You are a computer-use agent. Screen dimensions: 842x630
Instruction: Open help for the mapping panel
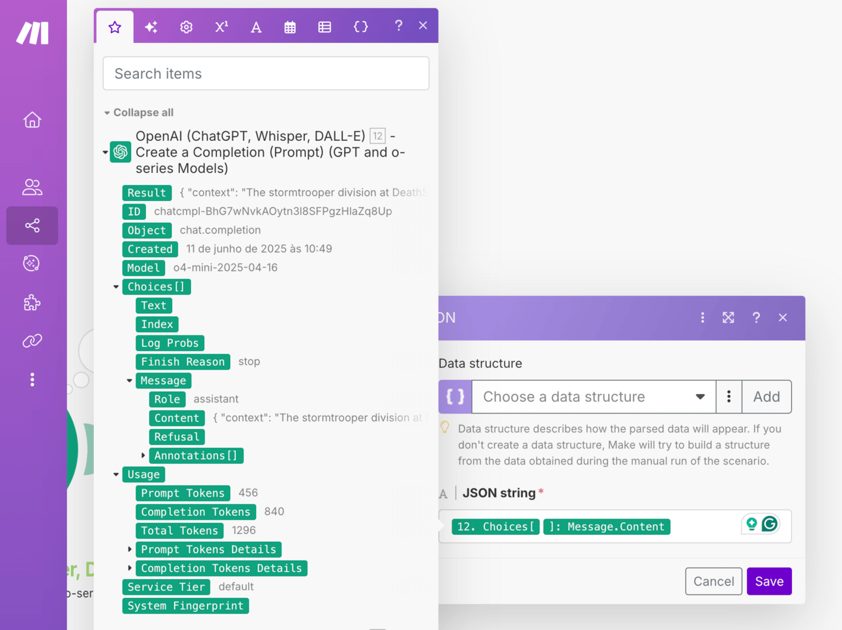coord(398,25)
